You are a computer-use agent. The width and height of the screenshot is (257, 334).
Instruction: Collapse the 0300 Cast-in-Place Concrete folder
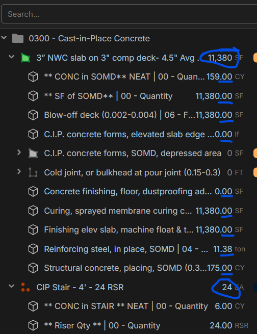click(4, 38)
